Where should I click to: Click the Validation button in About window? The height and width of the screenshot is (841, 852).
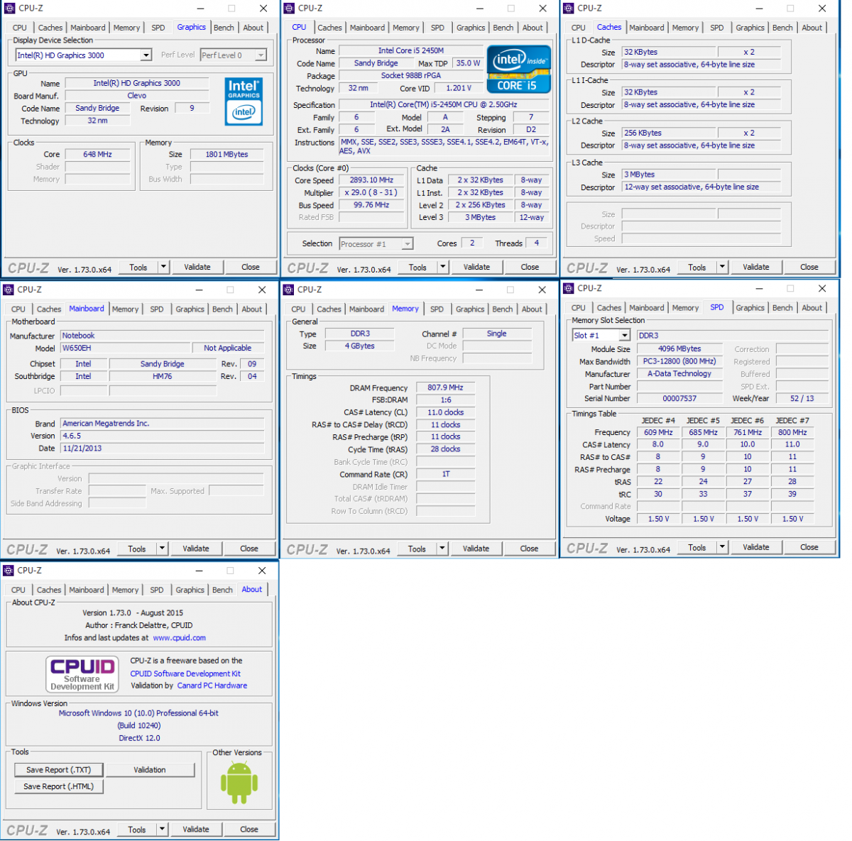tap(150, 770)
